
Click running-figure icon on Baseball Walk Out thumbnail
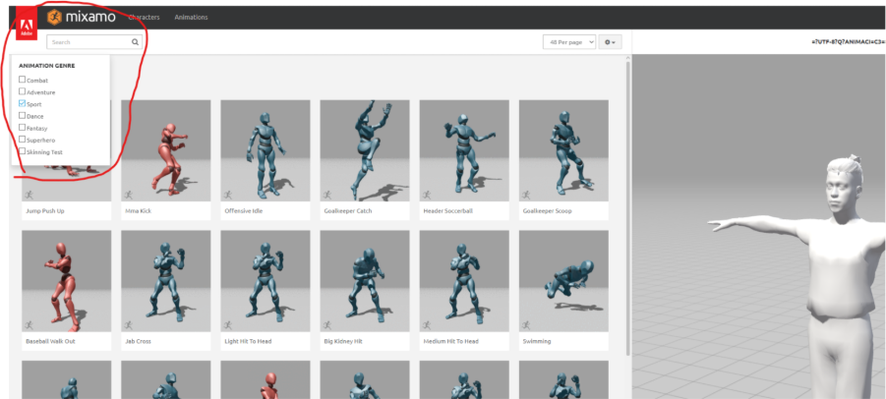coord(30,324)
